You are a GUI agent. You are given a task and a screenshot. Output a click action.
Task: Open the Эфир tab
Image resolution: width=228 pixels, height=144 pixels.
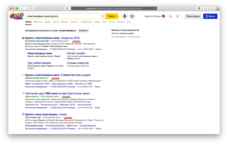point(97,22)
